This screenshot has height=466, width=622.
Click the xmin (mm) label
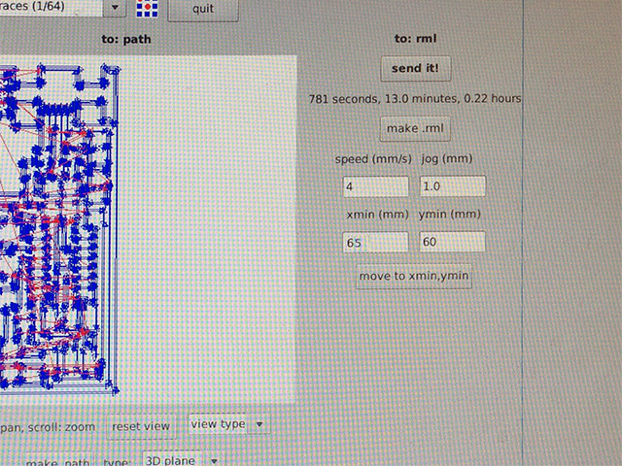click(377, 215)
